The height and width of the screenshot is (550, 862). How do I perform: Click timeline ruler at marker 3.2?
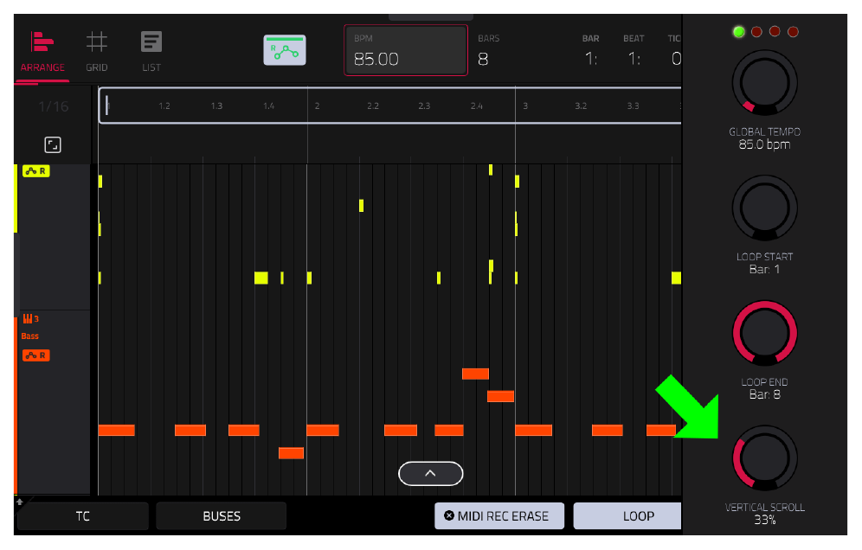[581, 106]
